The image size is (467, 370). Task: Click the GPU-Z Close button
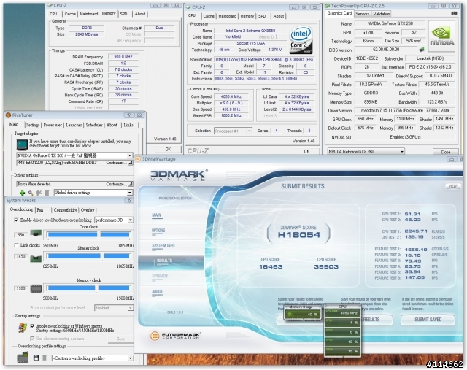point(446,152)
